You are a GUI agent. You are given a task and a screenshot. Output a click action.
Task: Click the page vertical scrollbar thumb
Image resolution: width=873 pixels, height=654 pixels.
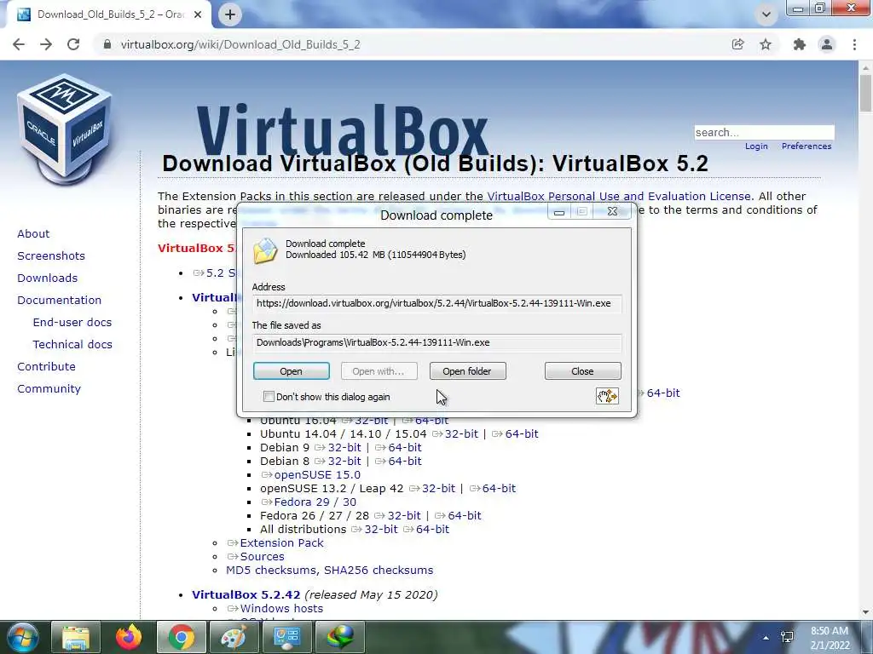(865, 93)
